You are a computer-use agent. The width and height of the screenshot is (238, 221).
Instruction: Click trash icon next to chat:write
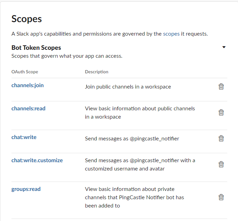221,138
